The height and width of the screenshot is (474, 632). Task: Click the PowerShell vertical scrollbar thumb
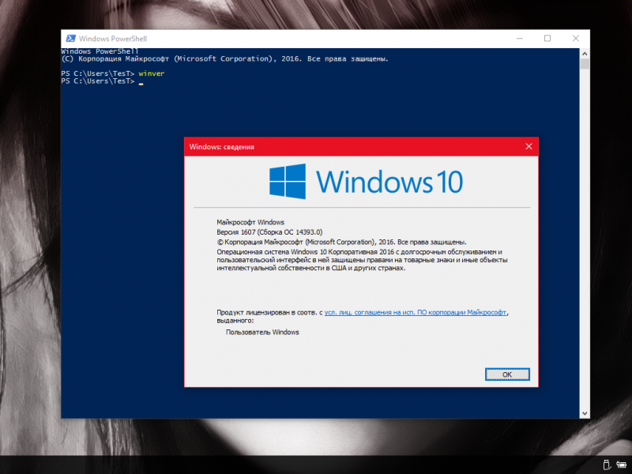(585, 64)
